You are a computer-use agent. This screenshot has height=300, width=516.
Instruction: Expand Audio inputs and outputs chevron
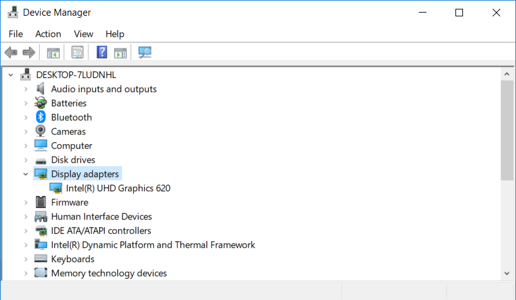pyautogui.click(x=26, y=89)
